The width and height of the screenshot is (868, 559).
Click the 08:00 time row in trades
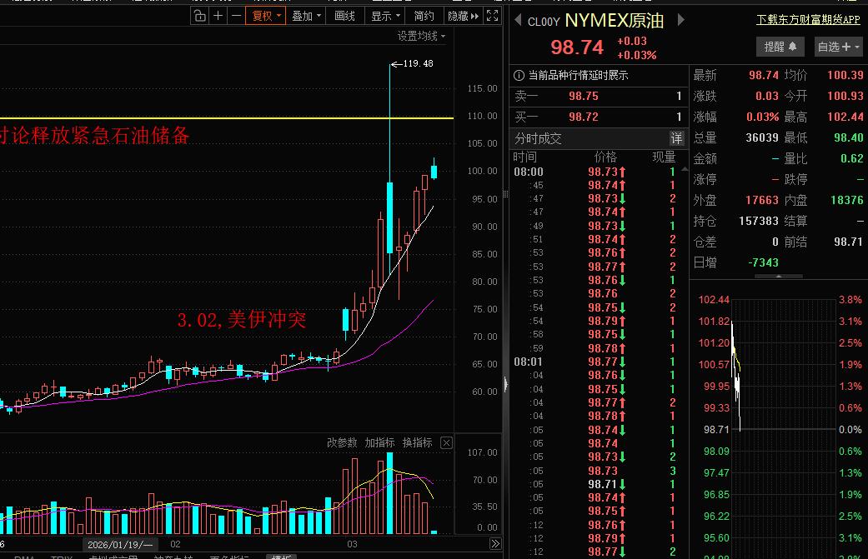point(597,172)
